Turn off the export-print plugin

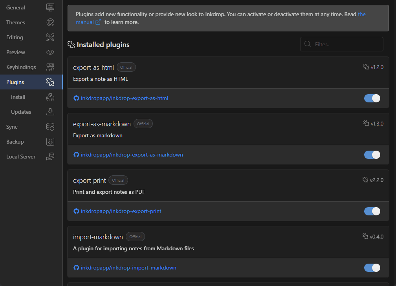[x=372, y=211]
